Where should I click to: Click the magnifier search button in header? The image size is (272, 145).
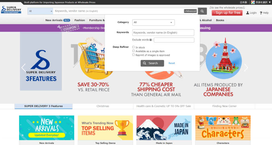pos(202,11)
